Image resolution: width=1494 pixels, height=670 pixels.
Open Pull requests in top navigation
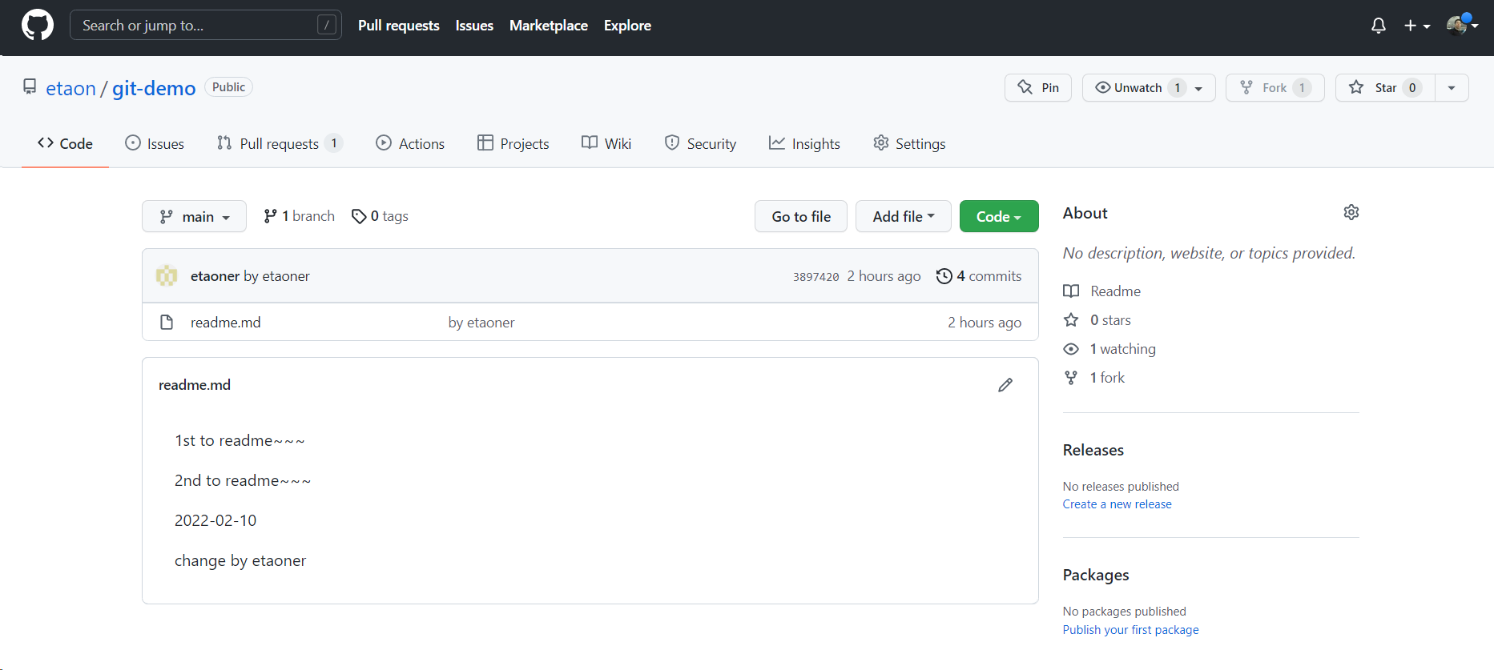tap(399, 26)
